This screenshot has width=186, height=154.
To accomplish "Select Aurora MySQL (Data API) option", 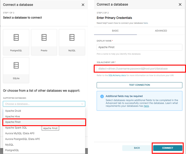I will [x=44, y=133].
